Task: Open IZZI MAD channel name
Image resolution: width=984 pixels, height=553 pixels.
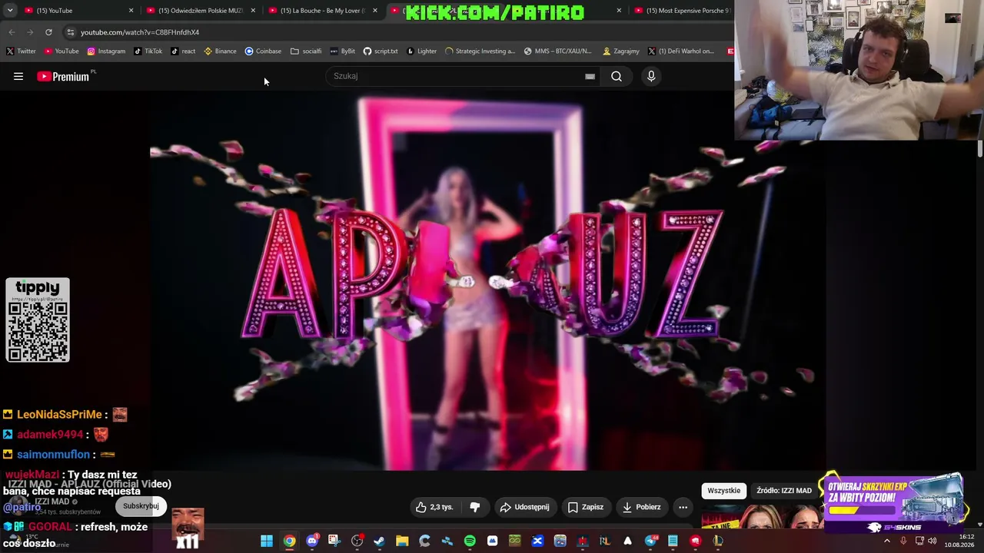Action: click(52, 502)
